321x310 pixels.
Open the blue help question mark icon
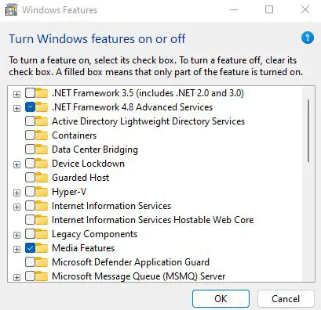point(308,38)
